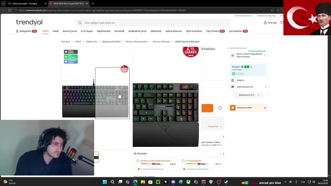
Task: Click Trendyol'da Satış Yap link
Action: click(x=266, y=16)
